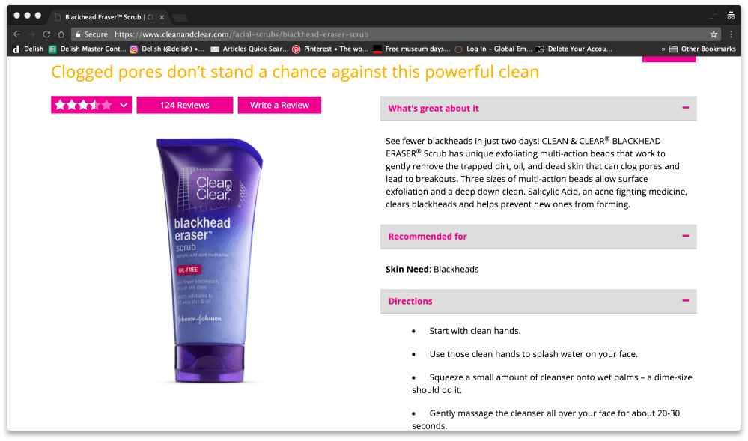Open Pinterest bookmark in bookmarks bar

click(x=330, y=49)
